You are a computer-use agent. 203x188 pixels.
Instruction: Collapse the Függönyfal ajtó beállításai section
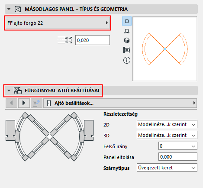pyautogui.click(x=9, y=91)
